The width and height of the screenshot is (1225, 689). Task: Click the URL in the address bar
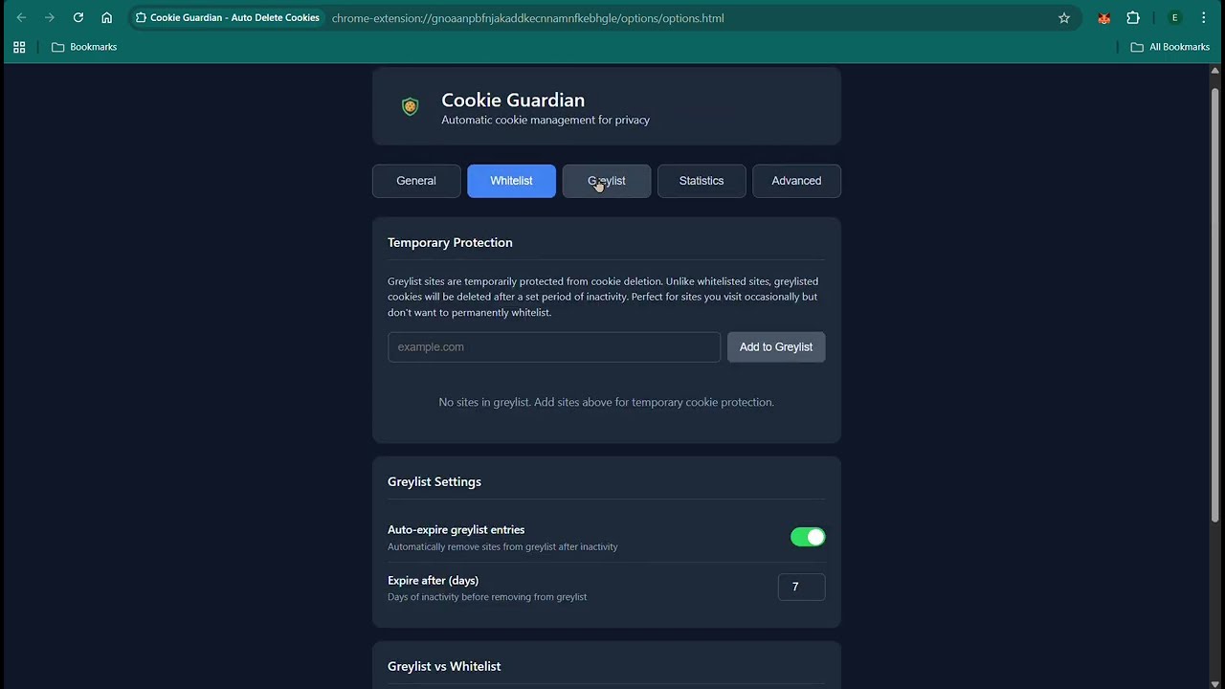tap(527, 18)
